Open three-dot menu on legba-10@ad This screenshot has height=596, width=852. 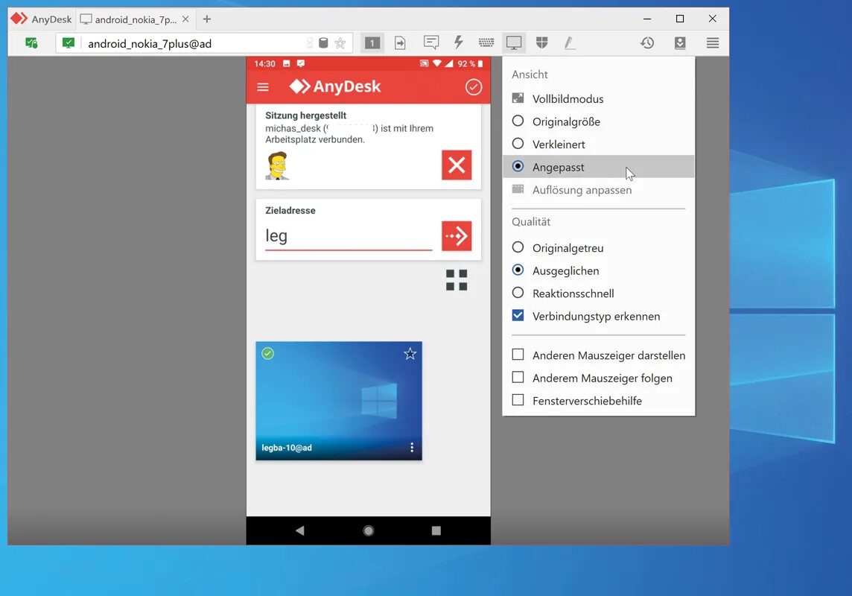412,447
